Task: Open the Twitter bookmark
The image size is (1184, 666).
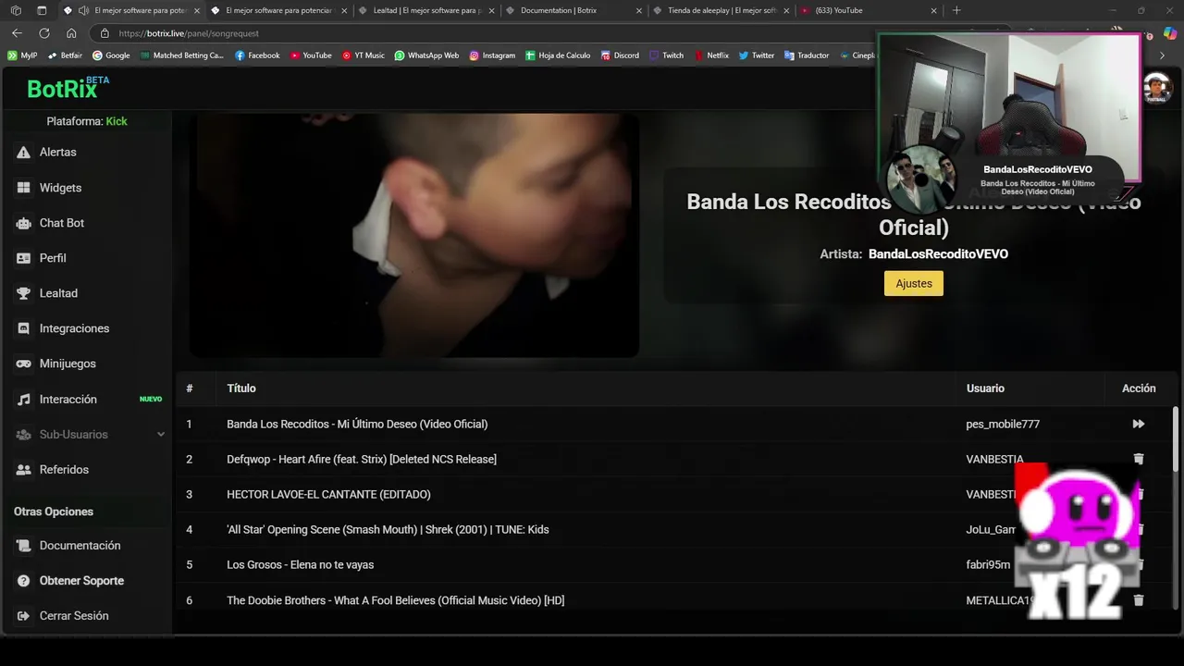Action: 757,55
